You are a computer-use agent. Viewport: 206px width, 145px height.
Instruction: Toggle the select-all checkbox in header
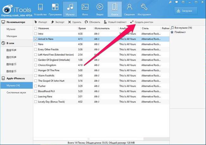[x=35, y=28]
